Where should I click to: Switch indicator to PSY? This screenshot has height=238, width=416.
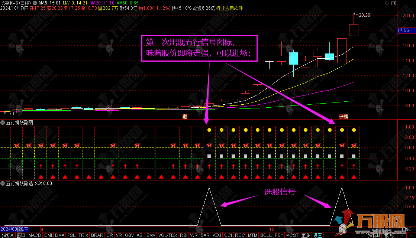(x=279, y=235)
